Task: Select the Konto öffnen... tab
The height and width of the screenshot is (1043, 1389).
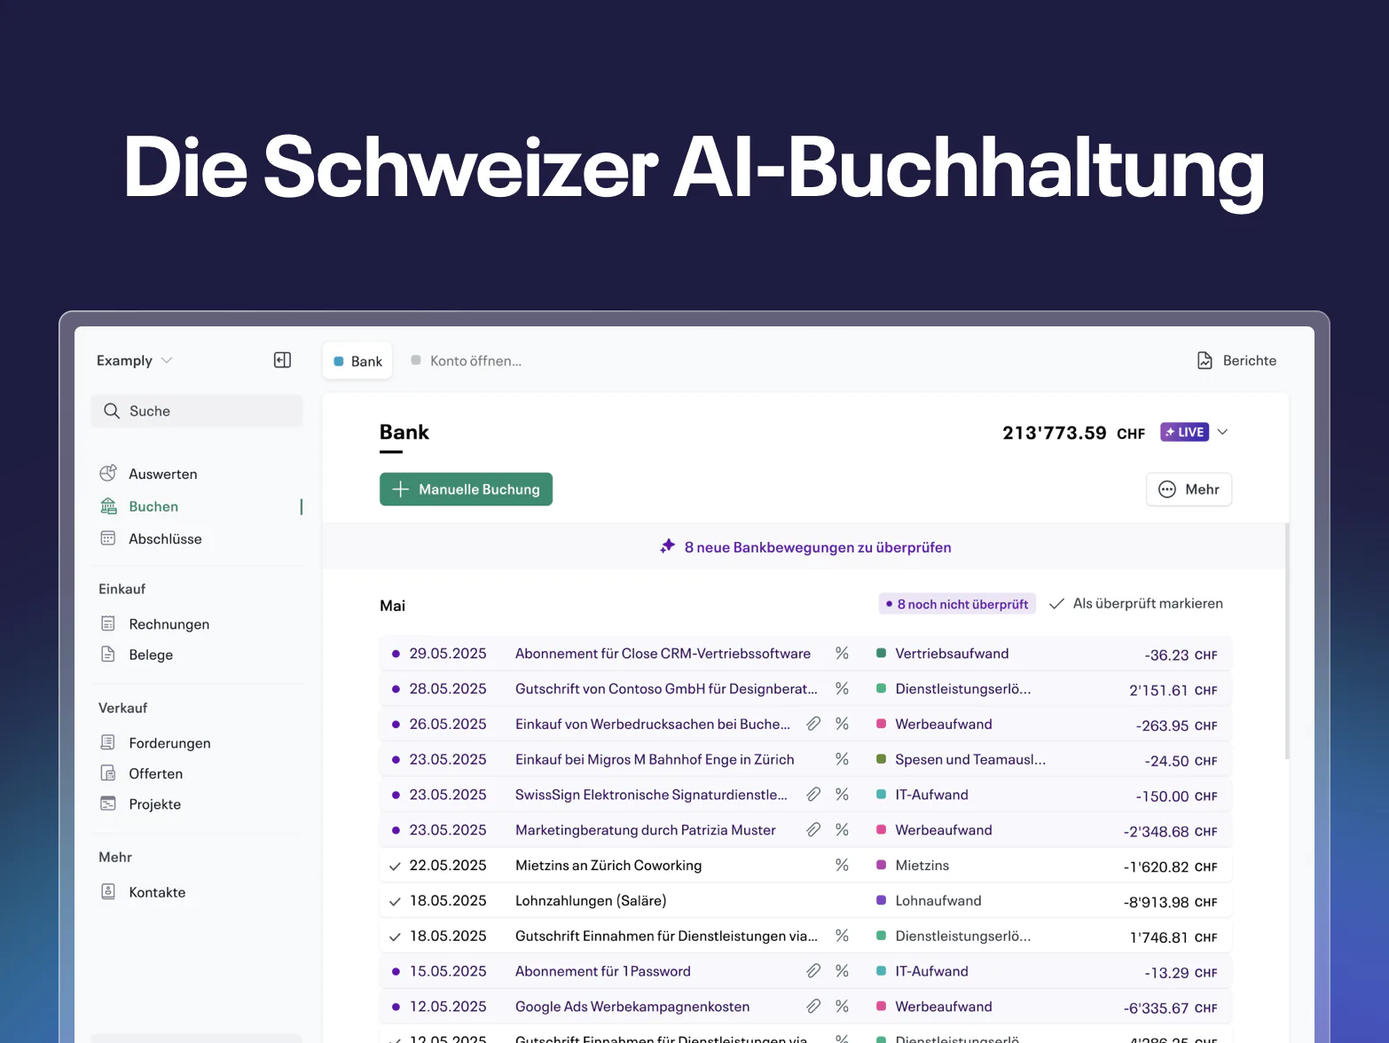Action: [467, 361]
